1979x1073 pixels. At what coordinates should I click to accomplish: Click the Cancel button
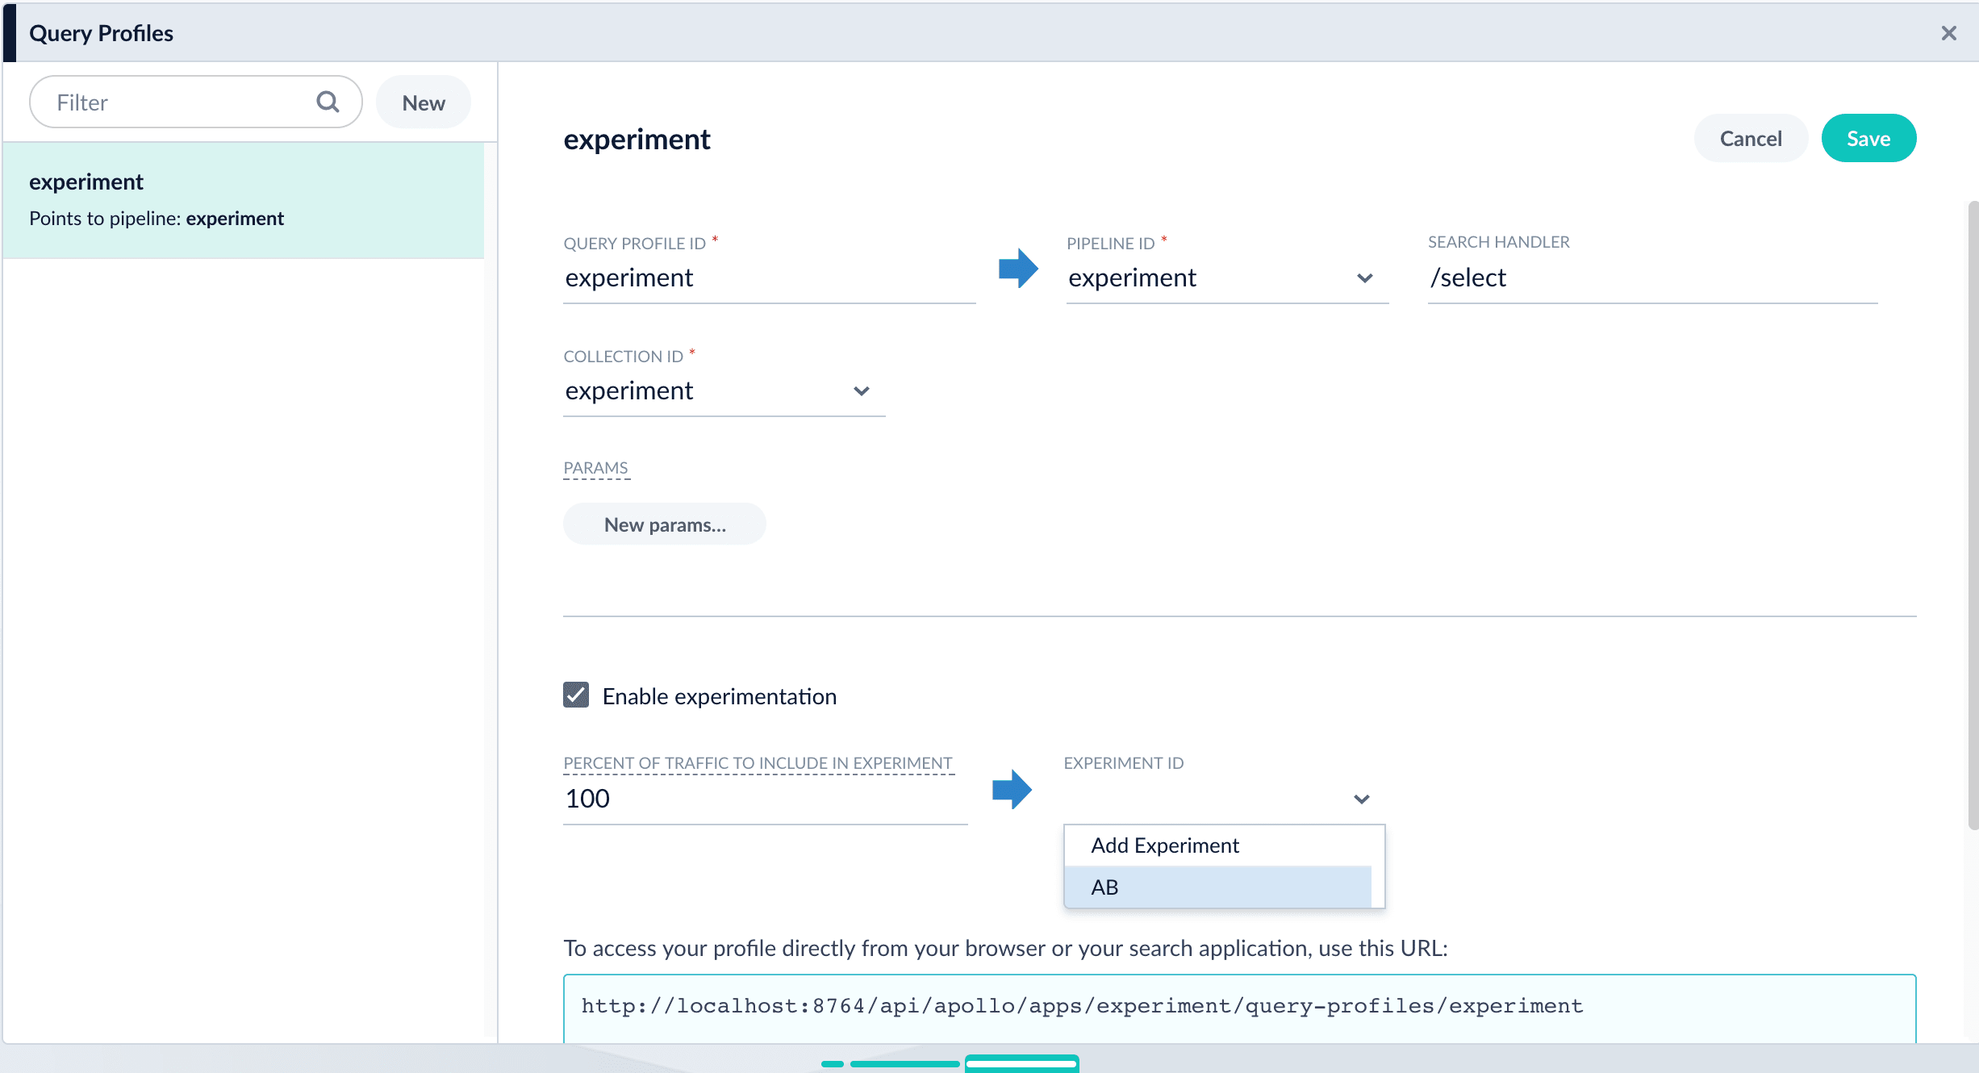pyautogui.click(x=1750, y=139)
